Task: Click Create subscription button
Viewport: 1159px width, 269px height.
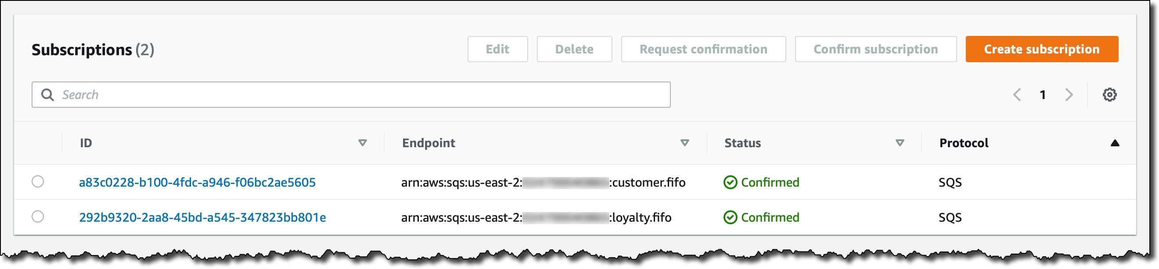Action: 1041,49
